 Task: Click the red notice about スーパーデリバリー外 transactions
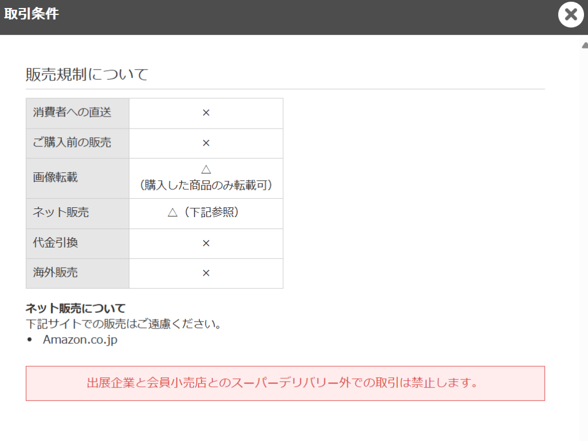tap(285, 383)
